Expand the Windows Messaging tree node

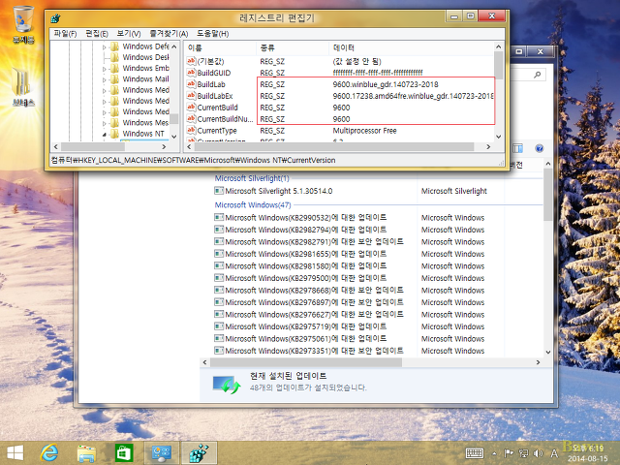105,123
